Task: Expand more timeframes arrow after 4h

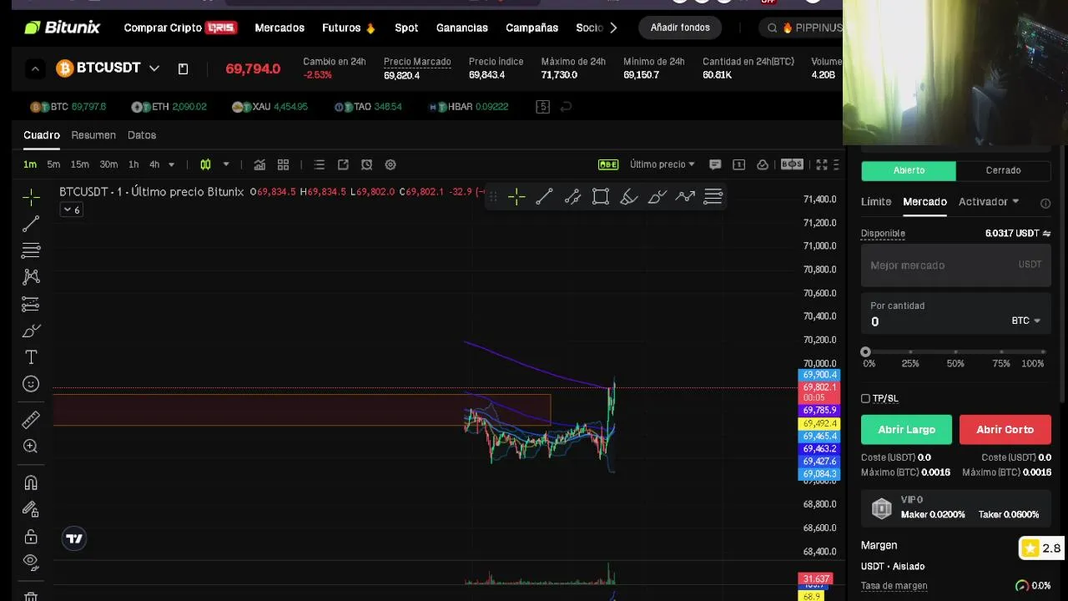Action: [x=171, y=164]
